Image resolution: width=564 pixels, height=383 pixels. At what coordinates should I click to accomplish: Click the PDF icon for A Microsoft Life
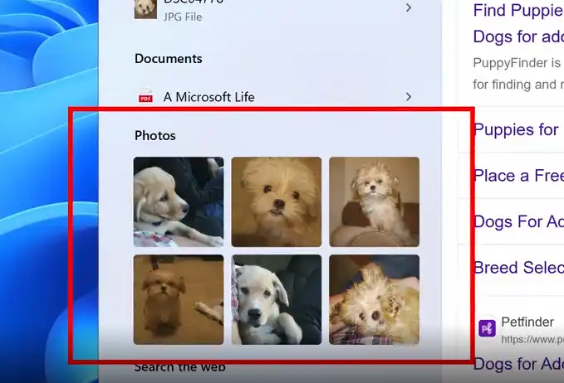(145, 97)
